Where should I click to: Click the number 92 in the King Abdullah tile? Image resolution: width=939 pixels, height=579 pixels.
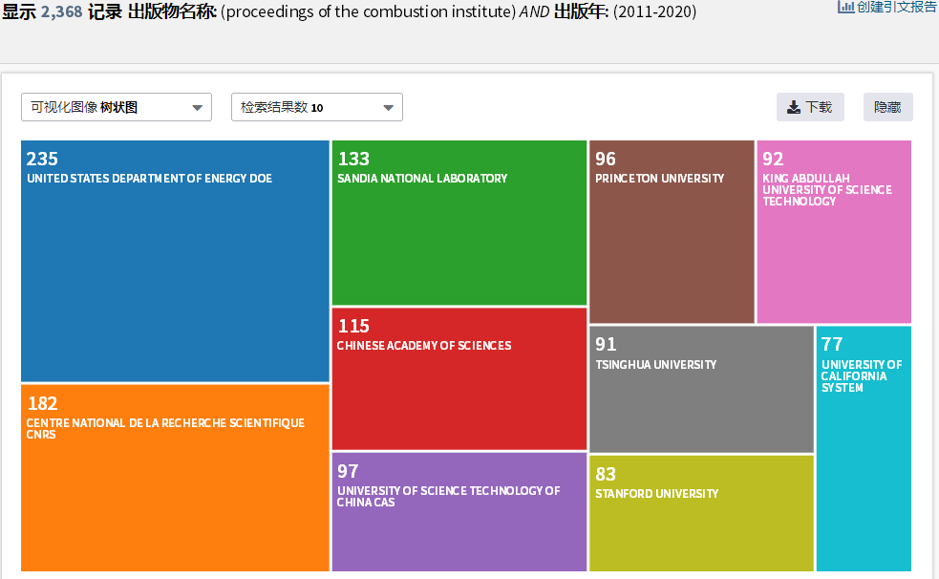click(x=773, y=159)
